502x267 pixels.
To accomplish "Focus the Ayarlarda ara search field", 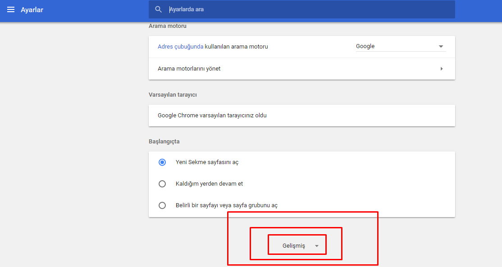I will (x=306, y=9).
